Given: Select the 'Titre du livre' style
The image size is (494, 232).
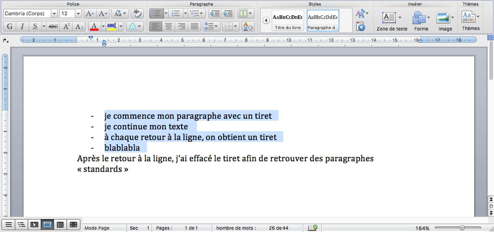Looking at the screenshot, I should click(x=288, y=21).
